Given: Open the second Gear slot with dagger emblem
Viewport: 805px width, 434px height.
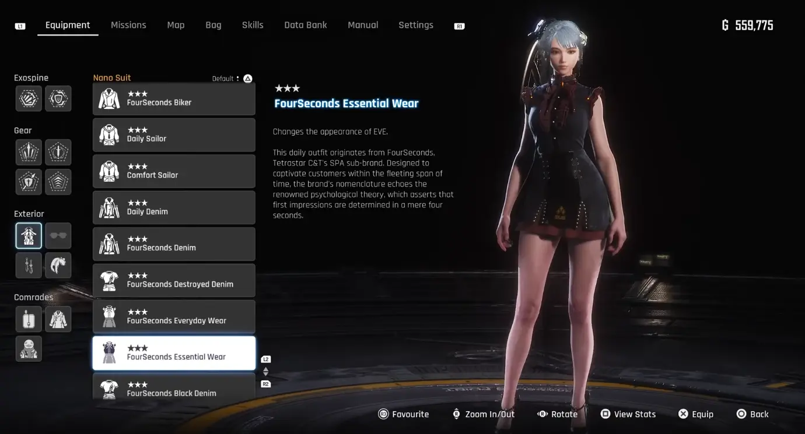Looking at the screenshot, I should (x=58, y=152).
